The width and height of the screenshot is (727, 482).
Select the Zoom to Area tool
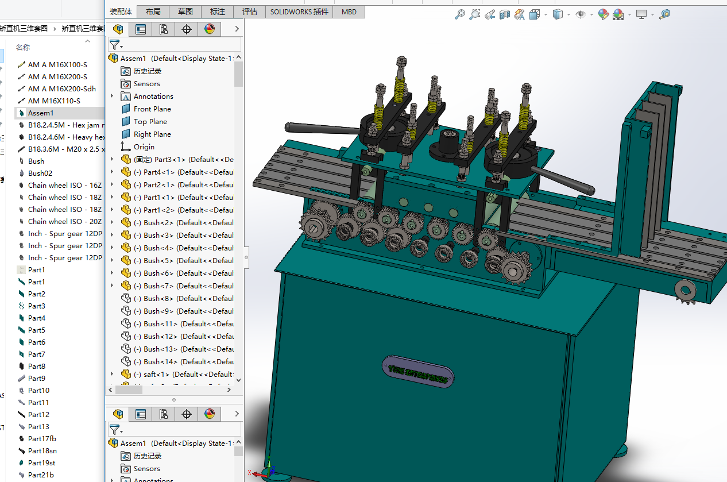tap(475, 15)
